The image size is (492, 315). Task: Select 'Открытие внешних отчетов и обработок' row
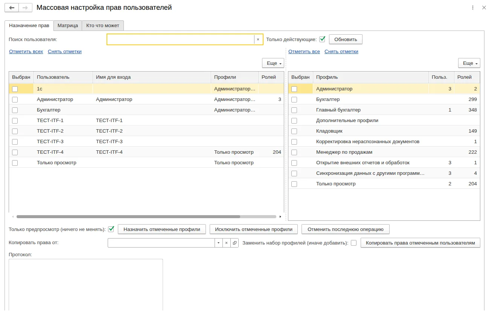tap(384, 163)
